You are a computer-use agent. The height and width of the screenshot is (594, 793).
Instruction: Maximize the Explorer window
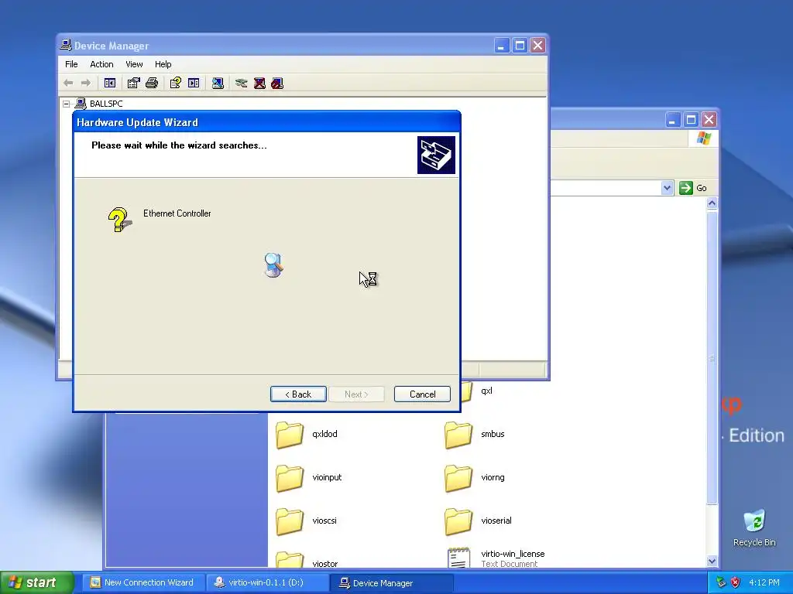tap(691, 120)
